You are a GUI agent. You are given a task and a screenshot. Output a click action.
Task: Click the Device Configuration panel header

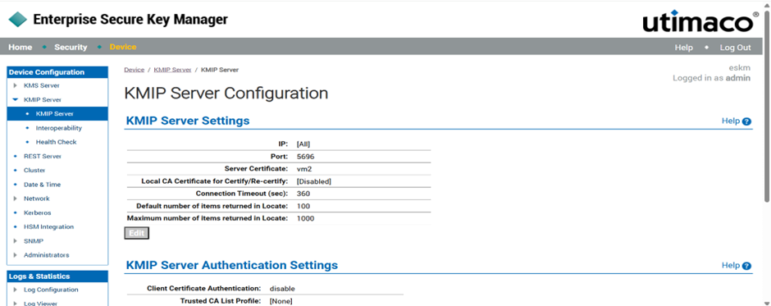(x=57, y=72)
